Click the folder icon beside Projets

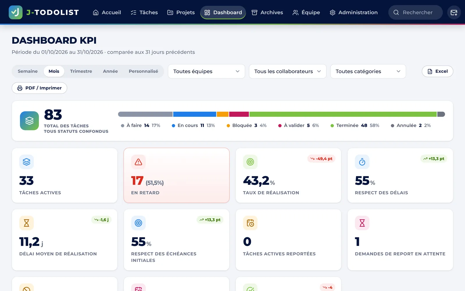click(170, 13)
